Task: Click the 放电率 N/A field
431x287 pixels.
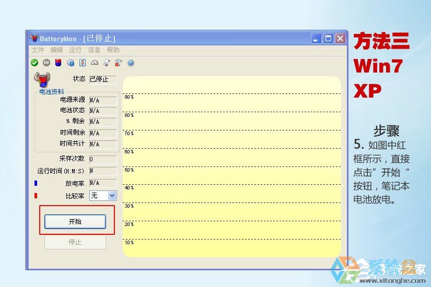Action: tap(103, 183)
